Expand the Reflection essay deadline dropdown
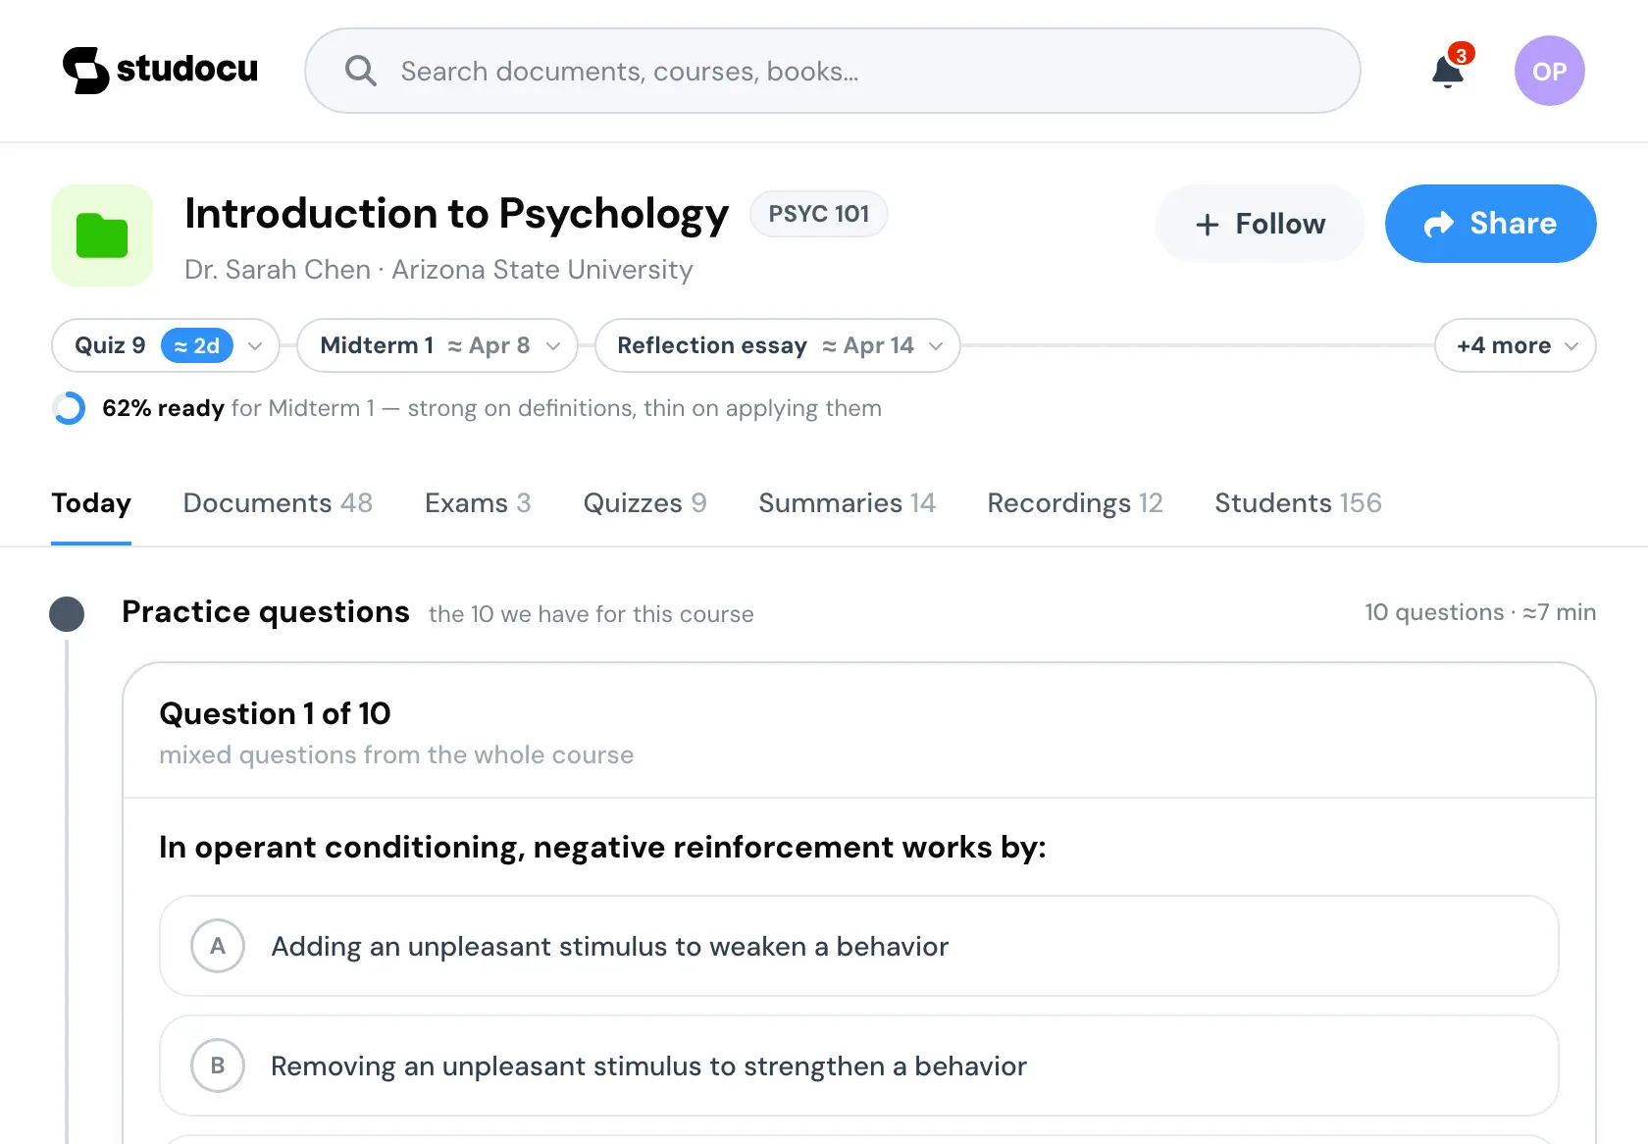The width and height of the screenshot is (1648, 1144). (778, 345)
